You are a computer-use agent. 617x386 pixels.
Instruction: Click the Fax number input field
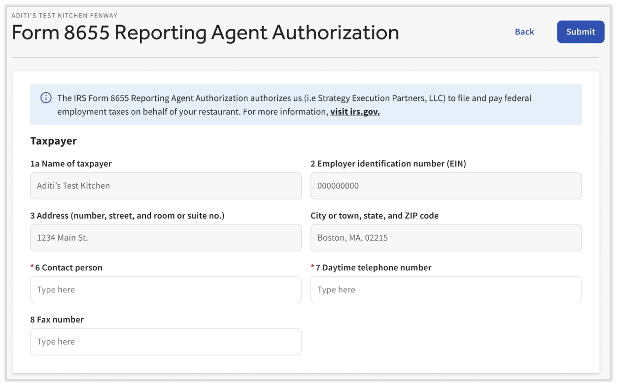click(166, 341)
